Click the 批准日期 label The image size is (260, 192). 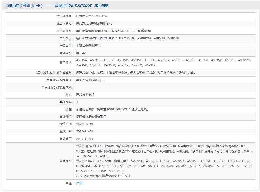65,124
